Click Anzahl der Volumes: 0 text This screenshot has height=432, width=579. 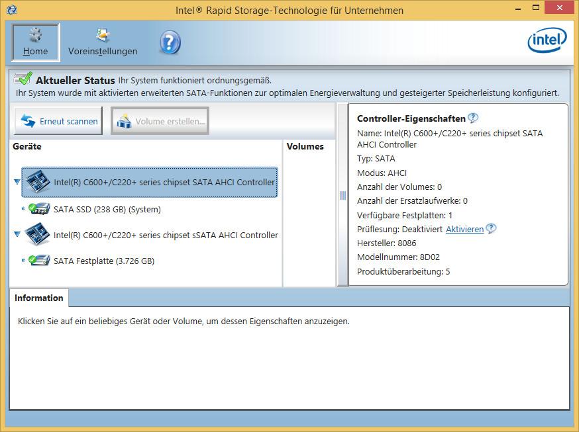click(x=399, y=187)
